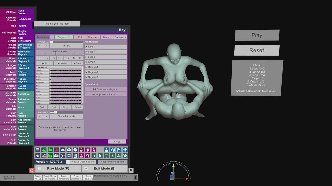Collapse the panel with Collapse > button
The image size is (332, 186).
pos(120,37)
